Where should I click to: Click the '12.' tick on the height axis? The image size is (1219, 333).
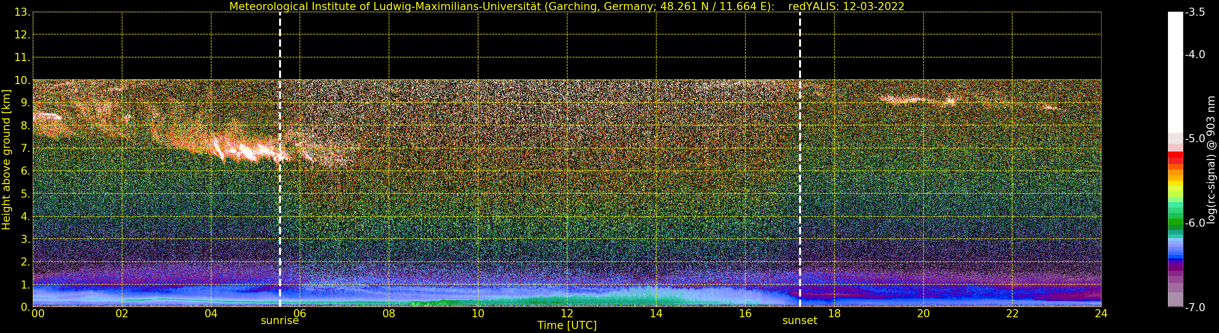[x=22, y=35]
